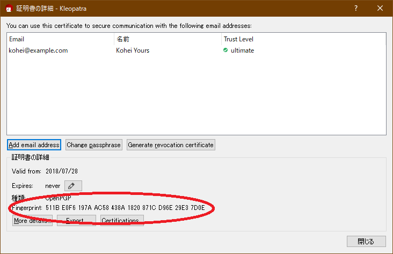Click the 種類 label
Screen dimensions: 393x254
(18, 198)
